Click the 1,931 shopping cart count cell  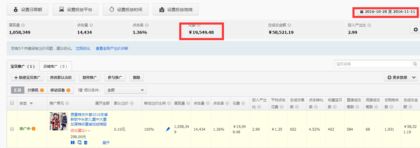pyautogui.click(x=389, y=129)
